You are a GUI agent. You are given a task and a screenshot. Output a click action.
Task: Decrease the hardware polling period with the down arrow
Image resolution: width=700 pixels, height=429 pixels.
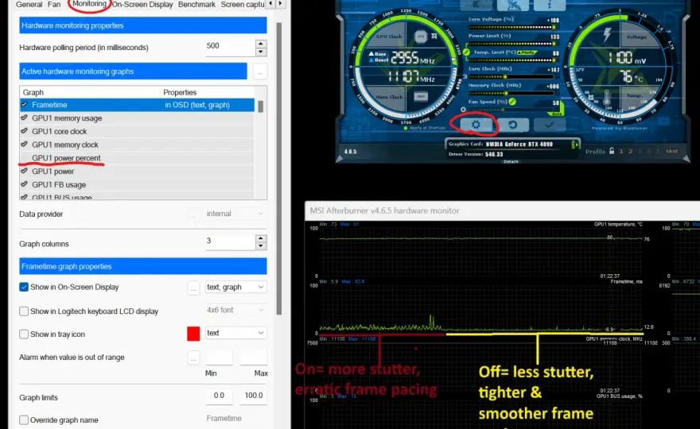pyautogui.click(x=261, y=52)
